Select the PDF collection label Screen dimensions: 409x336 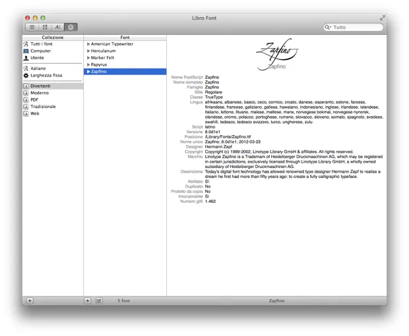click(x=34, y=99)
